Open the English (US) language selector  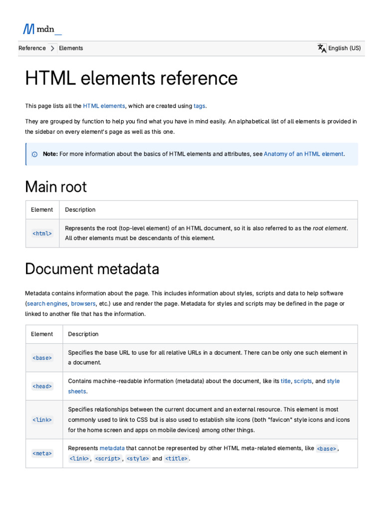pyautogui.click(x=344, y=48)
